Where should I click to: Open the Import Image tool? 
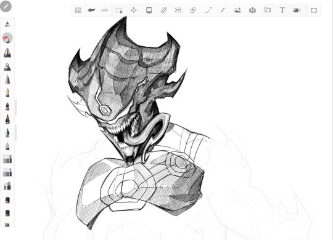tap(237, 10)
